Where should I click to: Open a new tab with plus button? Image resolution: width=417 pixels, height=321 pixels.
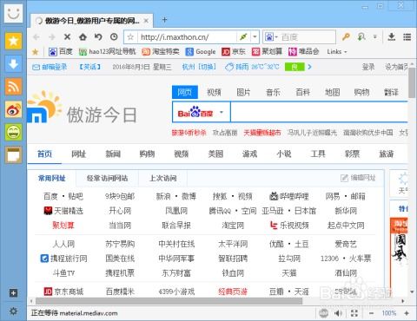(x=164, y=20)
